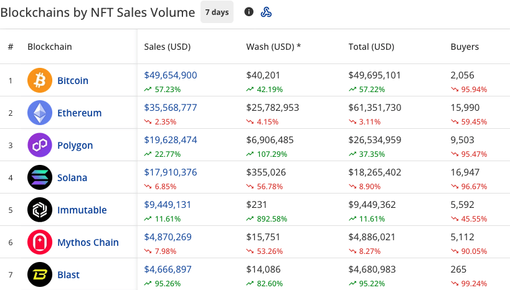Viewport: 510px width, 290px height.
Task: Click the Immutable logo icon
Action: click(40, 210)
